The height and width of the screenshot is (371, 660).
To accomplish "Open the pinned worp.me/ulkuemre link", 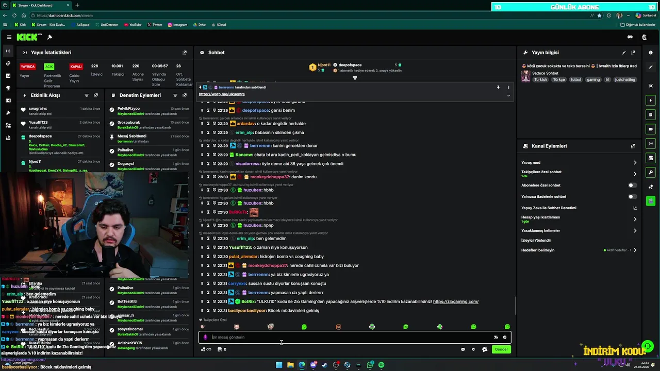I will click(x=222, y=94).
